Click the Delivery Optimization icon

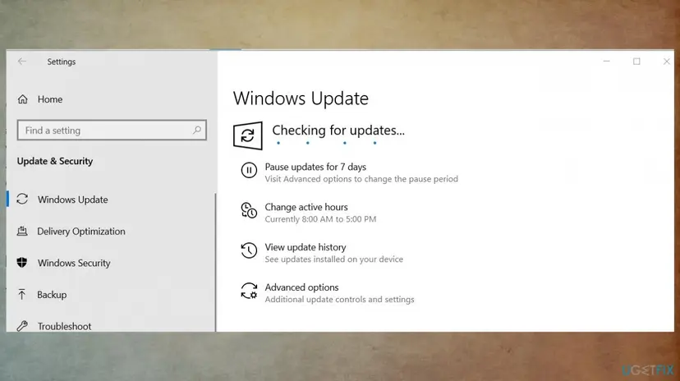[22, 231]
